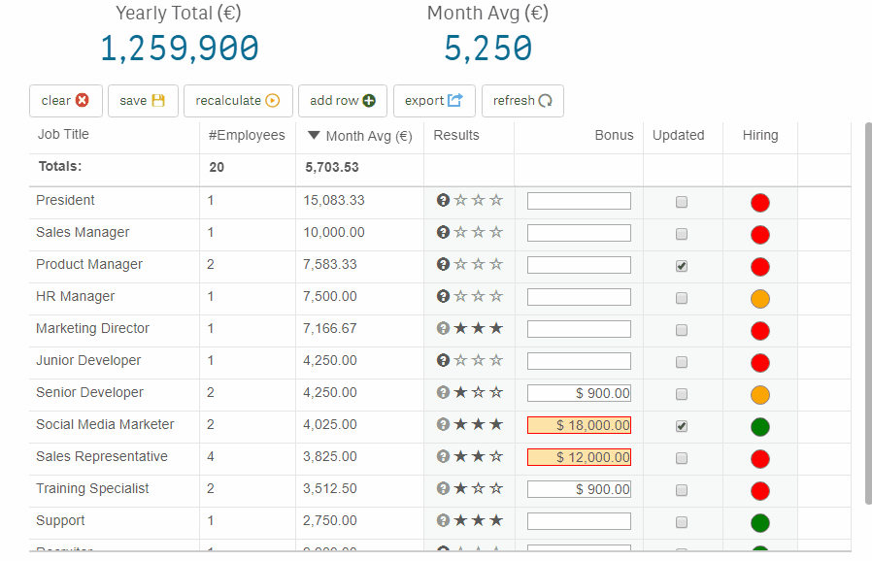Viewport: 872px width, 561px height.
Task: Click third star in Marketing Director row
Action: point(496,329)
